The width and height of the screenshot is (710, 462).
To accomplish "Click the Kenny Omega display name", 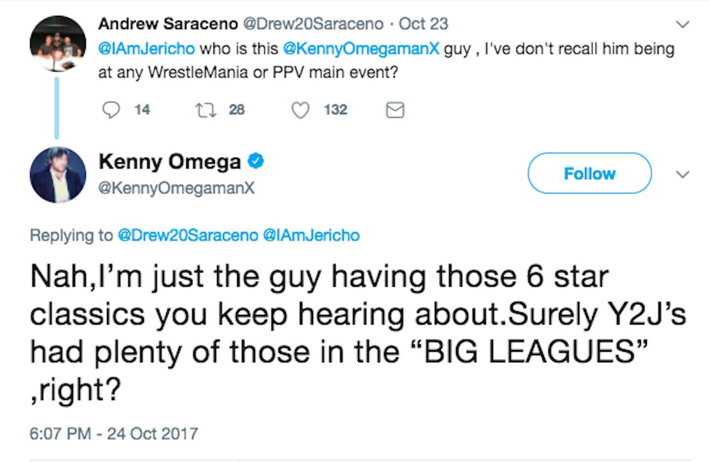I will click(170, 162).
